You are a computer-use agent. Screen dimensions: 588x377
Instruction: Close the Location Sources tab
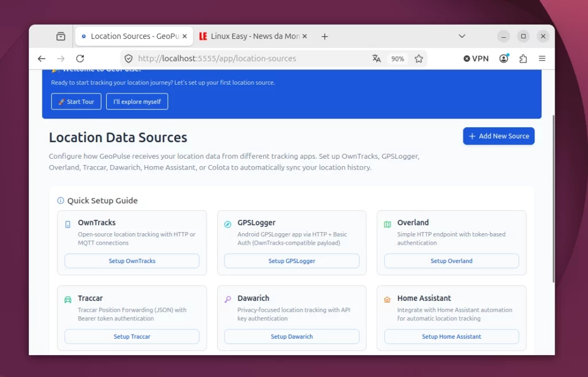pos(184,36)
